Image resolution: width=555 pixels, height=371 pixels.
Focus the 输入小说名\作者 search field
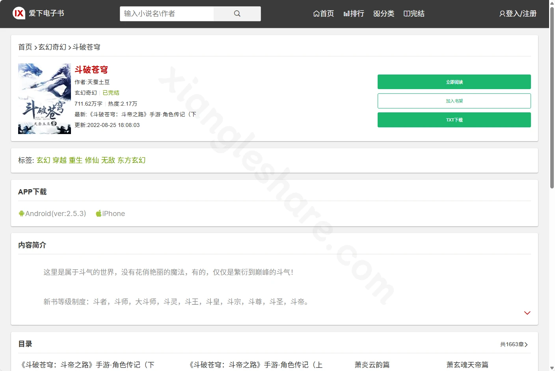[x=167, y=13]
